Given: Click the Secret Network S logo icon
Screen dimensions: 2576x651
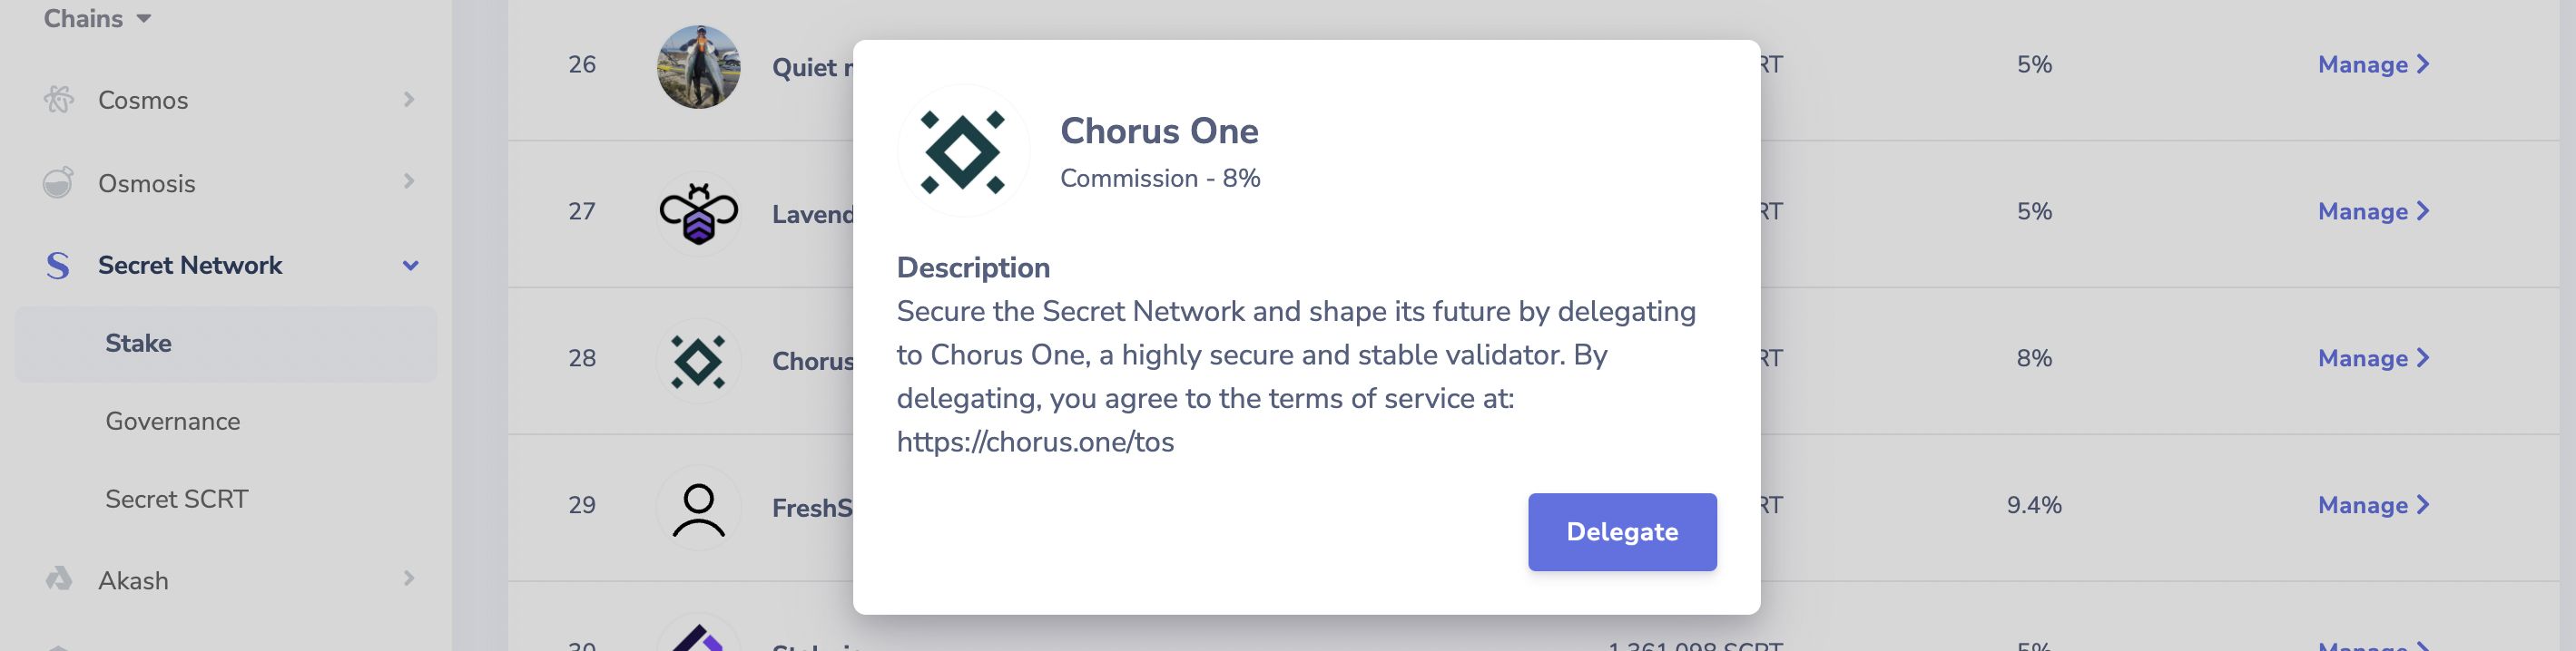Looking at the screenshot, I should 58,266.
